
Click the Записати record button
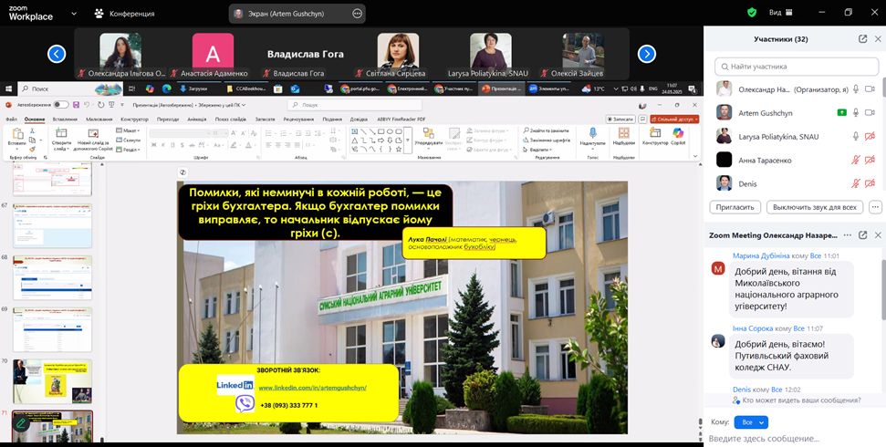(620, 120)
